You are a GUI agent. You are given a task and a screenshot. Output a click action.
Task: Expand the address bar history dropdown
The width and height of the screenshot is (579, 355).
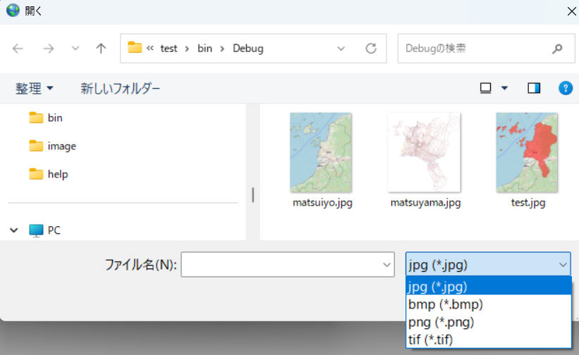tap(341, 49)
